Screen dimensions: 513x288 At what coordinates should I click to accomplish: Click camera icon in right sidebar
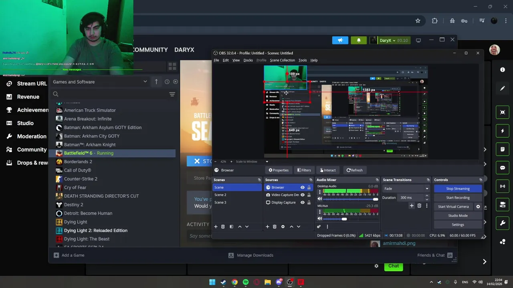[x=503, y=205]
